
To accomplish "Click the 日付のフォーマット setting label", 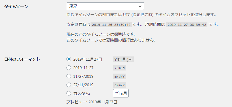I will [22, 59].
